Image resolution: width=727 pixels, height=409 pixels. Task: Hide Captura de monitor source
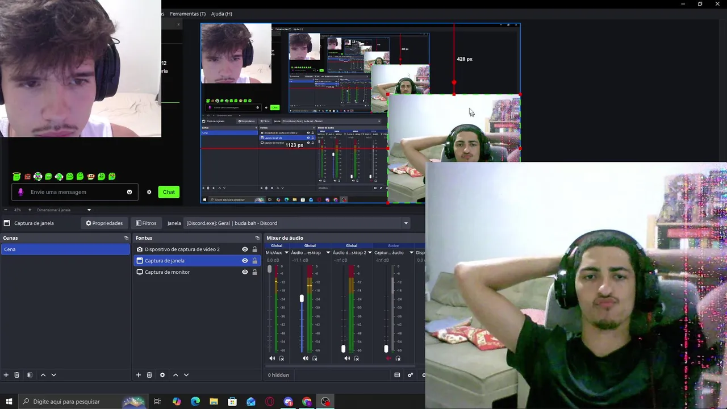pos(245,272)
